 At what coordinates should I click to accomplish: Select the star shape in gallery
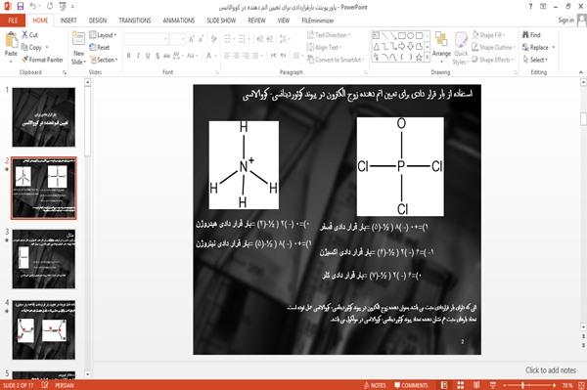click(x=419, y=58)
